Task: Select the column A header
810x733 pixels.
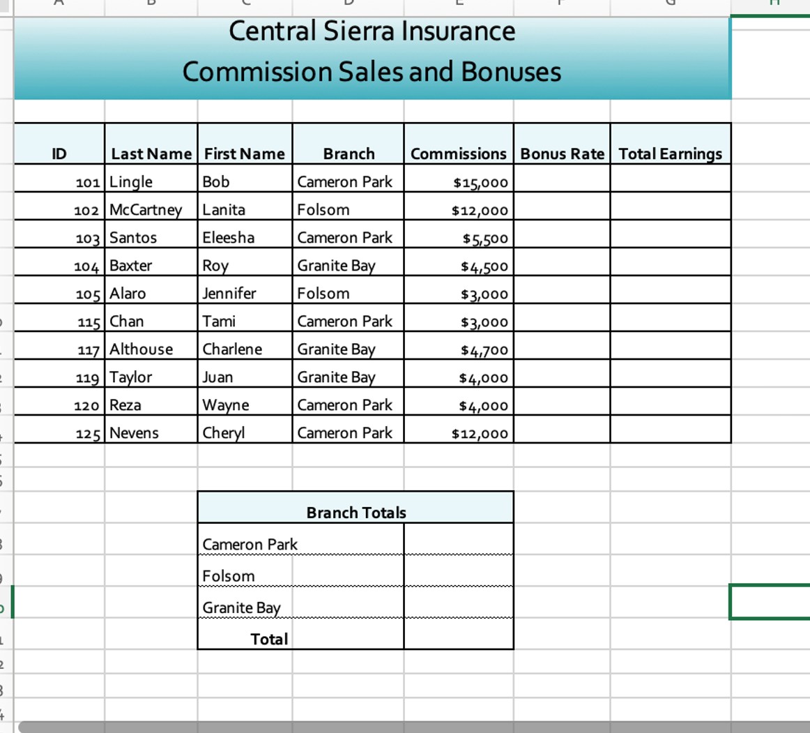Action: pyautogui.click(x=59, y=4)
